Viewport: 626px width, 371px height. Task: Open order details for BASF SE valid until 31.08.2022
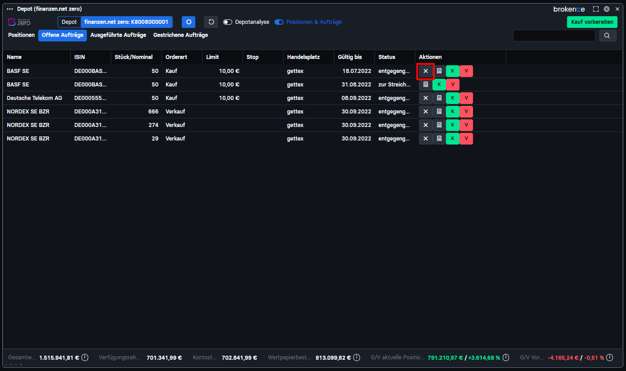(426, 85)
